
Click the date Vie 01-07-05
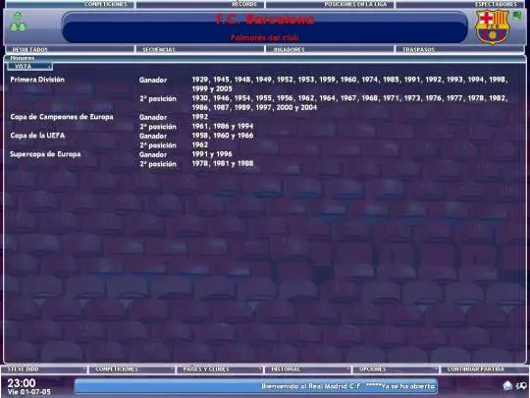pyautogui.click(x=29, y=392)
